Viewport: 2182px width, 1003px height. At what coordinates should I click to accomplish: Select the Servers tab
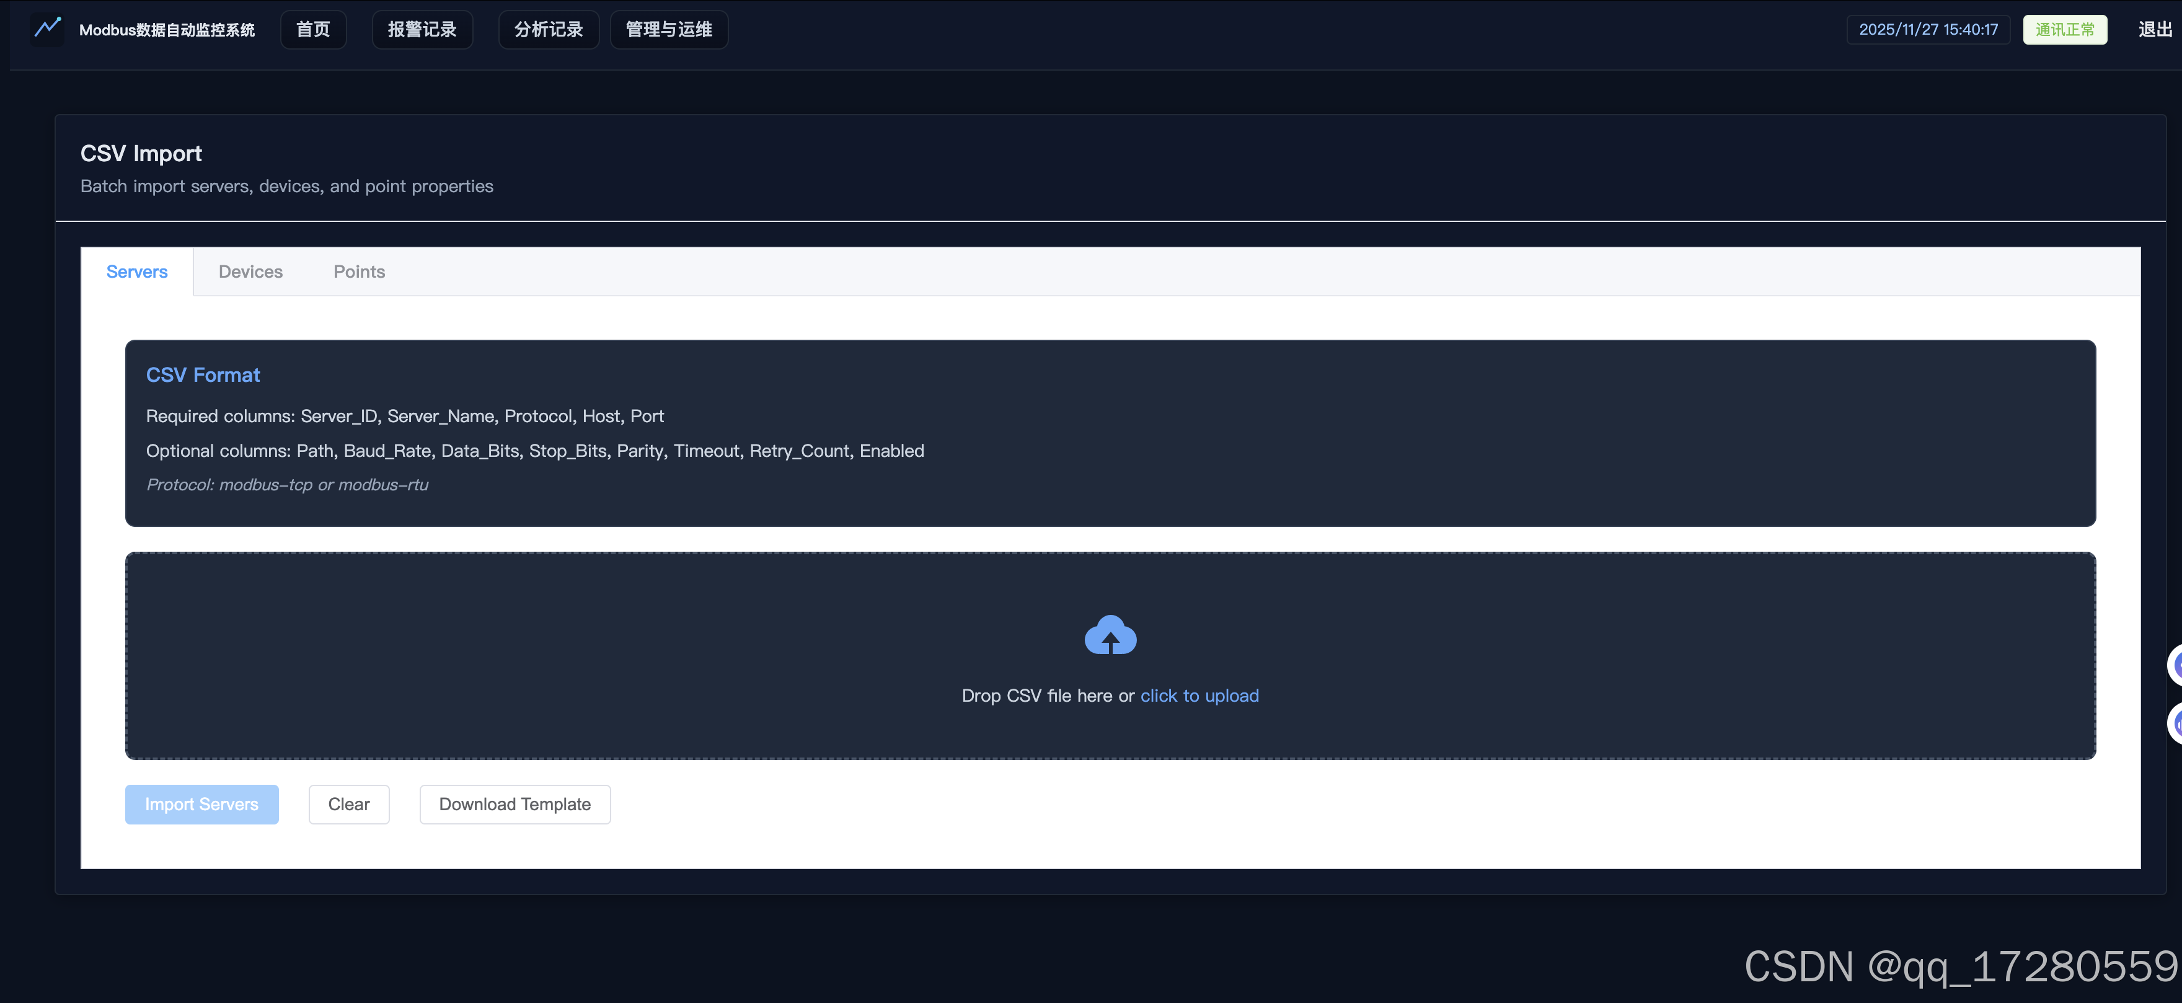click(136, 272)
